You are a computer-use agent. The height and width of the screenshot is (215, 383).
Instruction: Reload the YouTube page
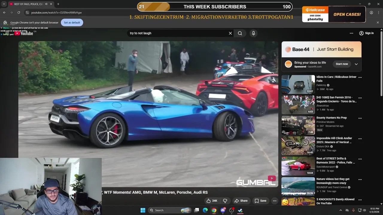point(19,13)
